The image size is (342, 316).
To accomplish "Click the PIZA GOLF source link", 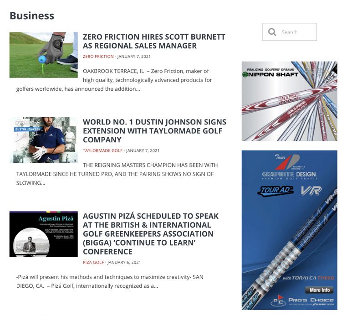I will coord(93,262).
